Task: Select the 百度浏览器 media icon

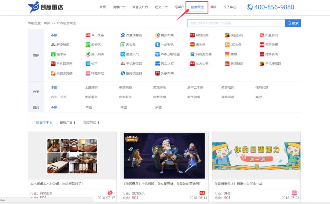Action: point(193,54)
